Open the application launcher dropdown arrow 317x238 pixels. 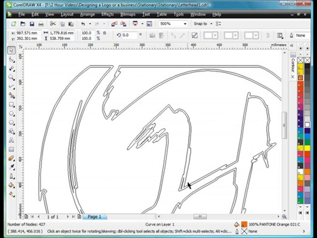tap(142, 24)
